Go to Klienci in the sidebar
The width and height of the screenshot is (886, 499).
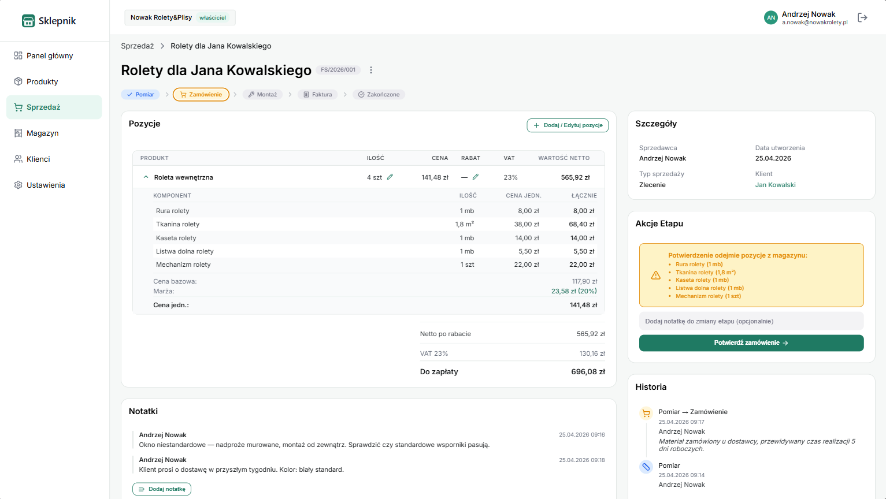(x=38, y=159)
